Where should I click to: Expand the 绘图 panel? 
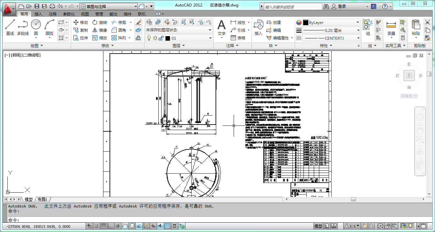coord(37,45)
